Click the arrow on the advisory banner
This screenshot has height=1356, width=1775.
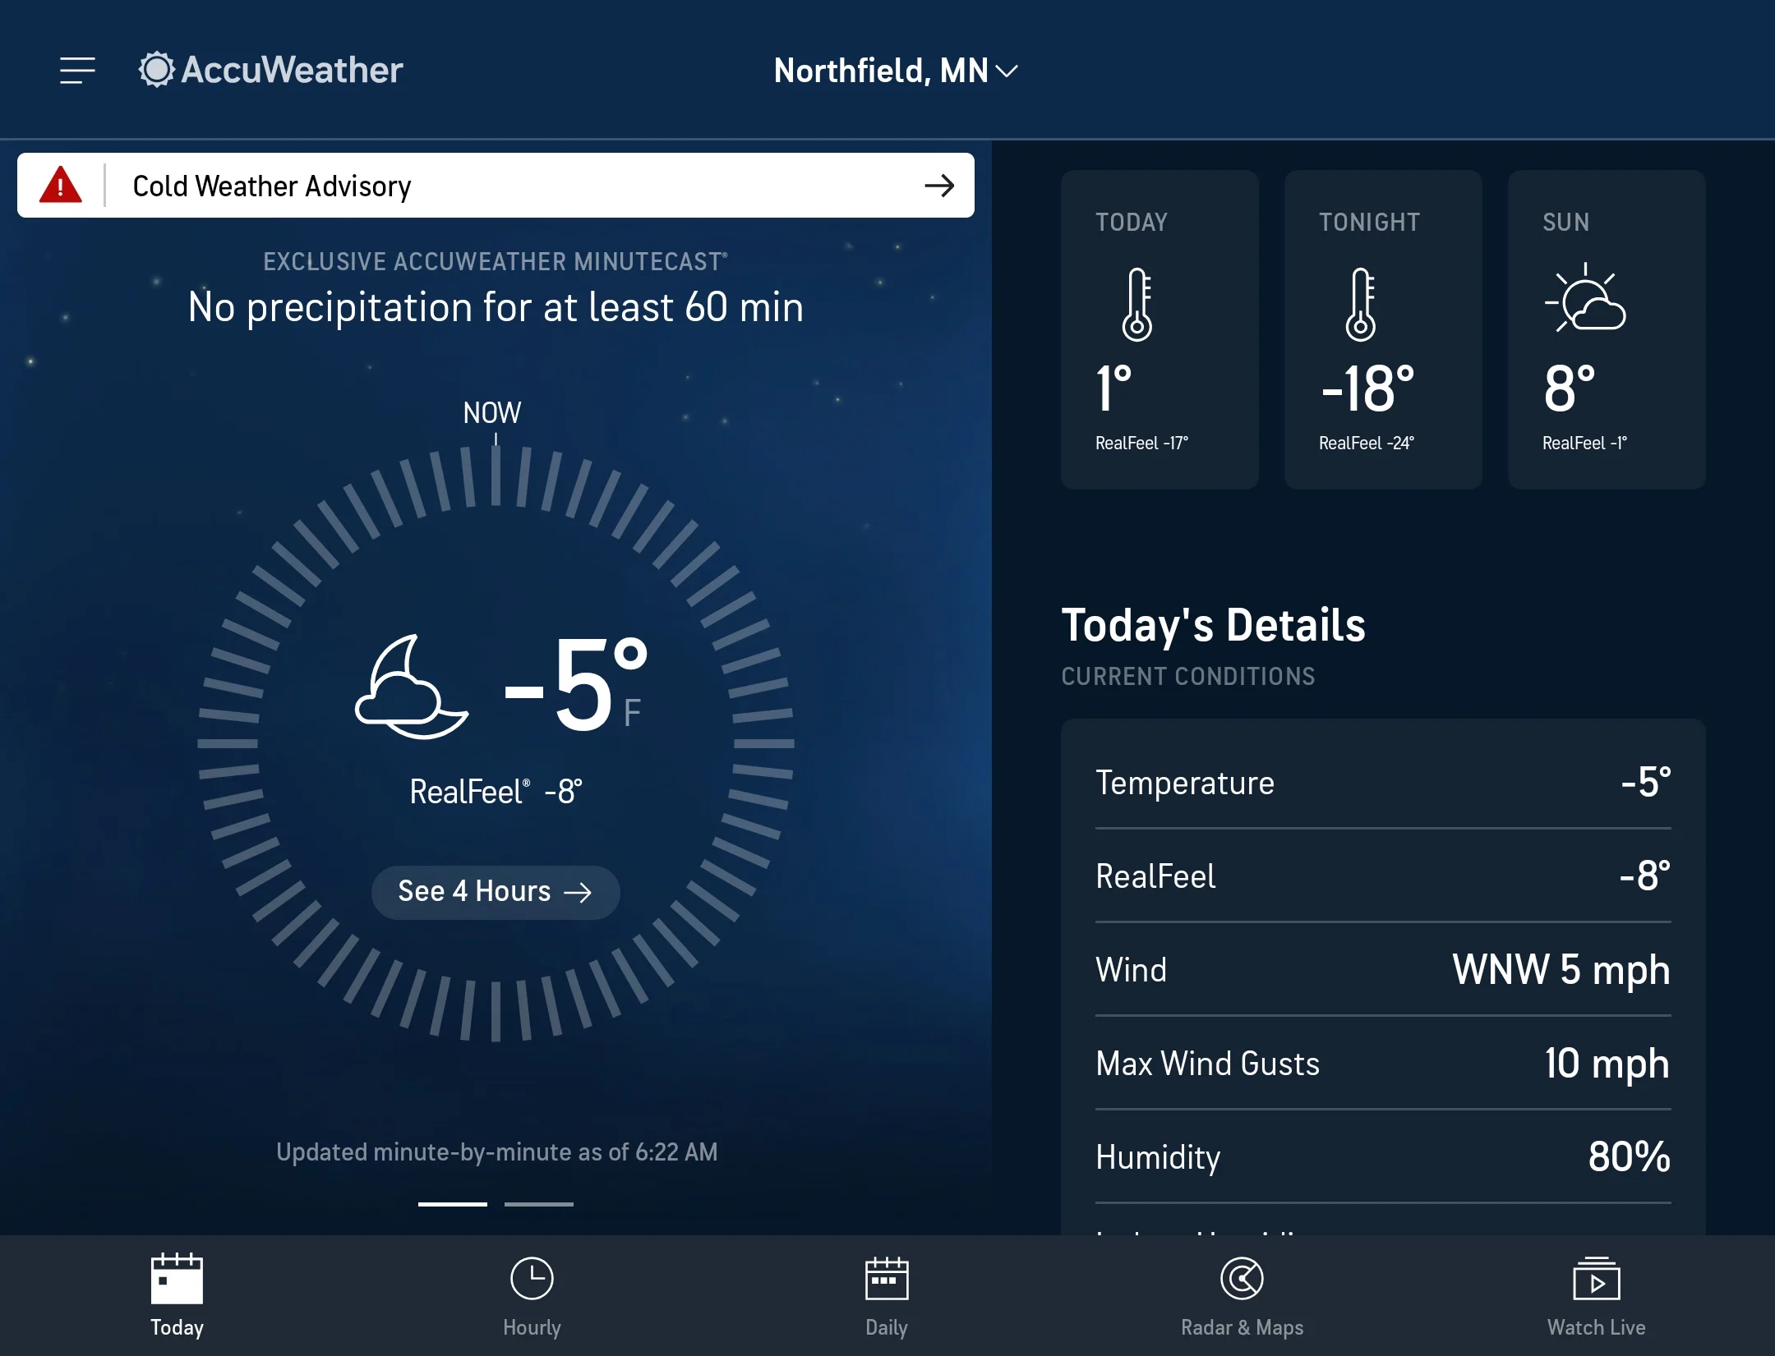(x=939, y=186)
